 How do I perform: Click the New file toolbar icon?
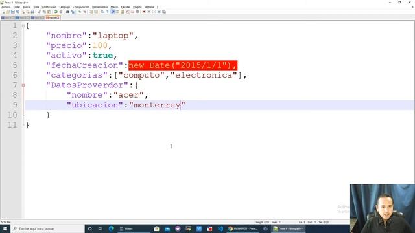coord(3,12)
